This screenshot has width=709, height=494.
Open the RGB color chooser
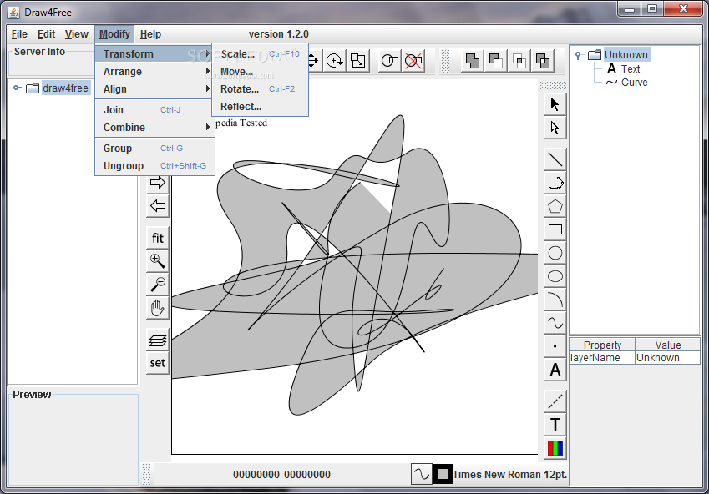(x=555, y=448)
